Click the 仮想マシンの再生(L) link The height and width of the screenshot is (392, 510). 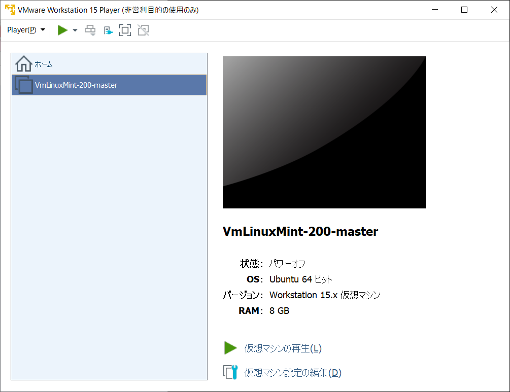coord(283,348)
